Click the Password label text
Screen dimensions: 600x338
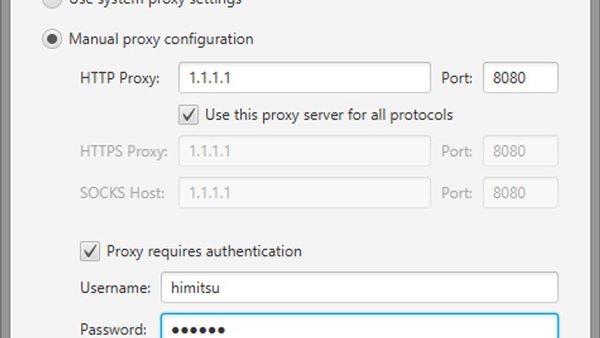(x=114, y=329)
